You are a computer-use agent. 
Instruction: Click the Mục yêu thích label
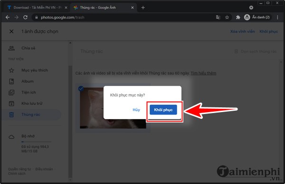(35, 70)
